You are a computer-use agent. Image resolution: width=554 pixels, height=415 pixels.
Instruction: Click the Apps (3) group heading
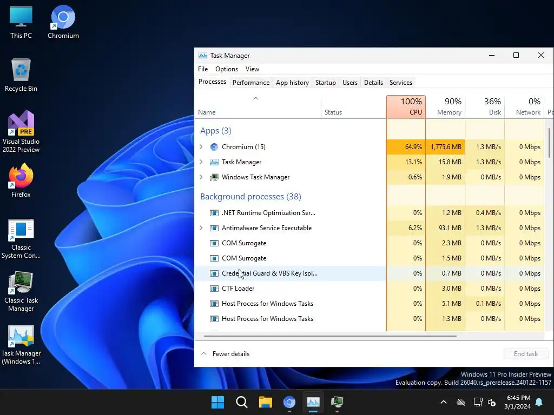click(x=215, y=131)
